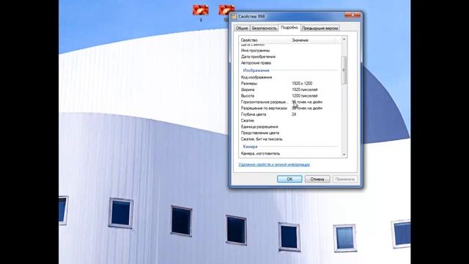Screen dimensions: 469x264
Task: Click the 1920 пикселей width value
Action: pyautogui.click(x=305, y=89)
